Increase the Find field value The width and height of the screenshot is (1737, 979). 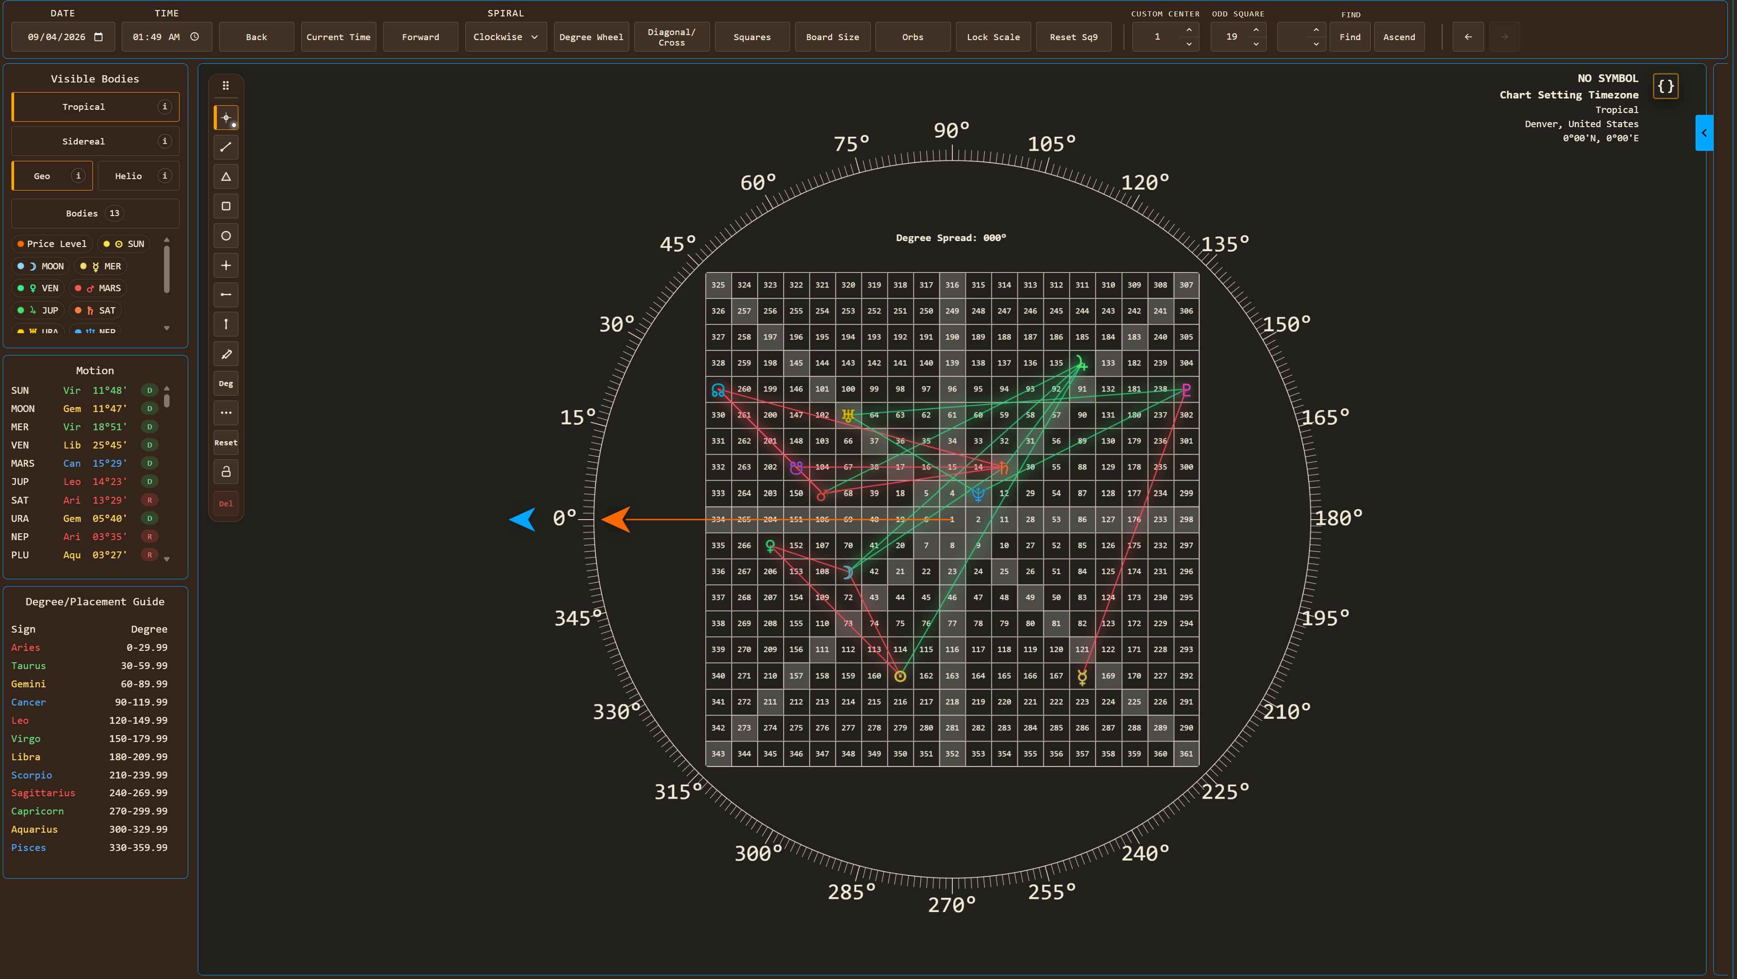coord(1316,31)
